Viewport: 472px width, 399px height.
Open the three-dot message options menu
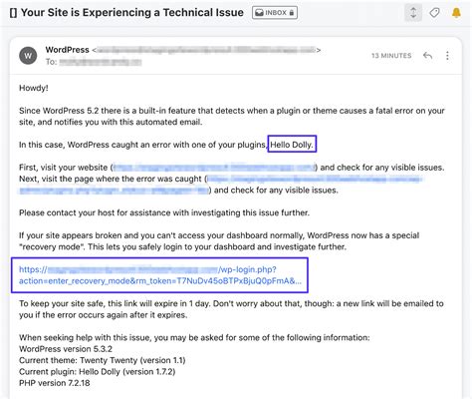(x=447, y=56)
